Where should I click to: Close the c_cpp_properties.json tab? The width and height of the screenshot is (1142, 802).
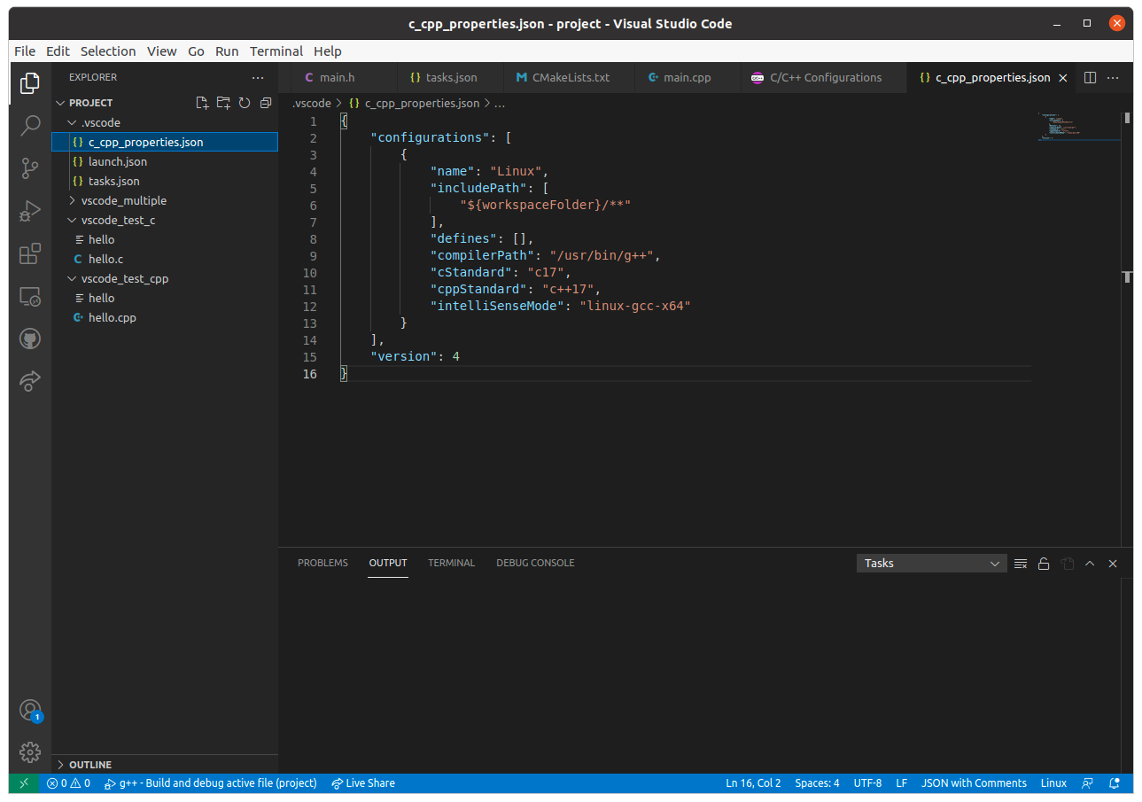click(x=1063, y=78)
